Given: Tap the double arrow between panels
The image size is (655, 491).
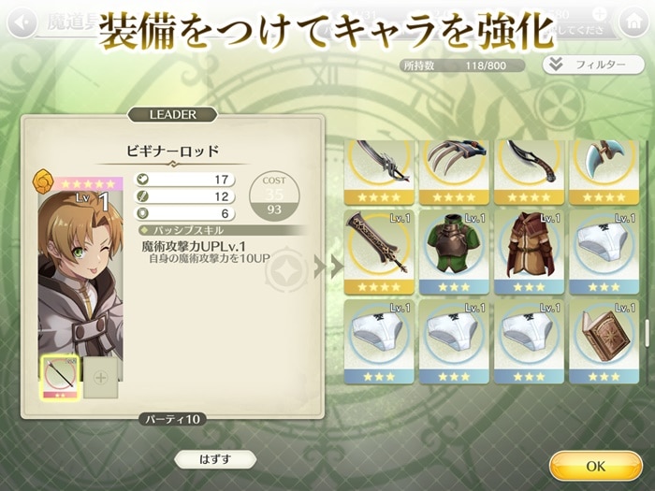Looking at the screenshot, I should point(328,267).
